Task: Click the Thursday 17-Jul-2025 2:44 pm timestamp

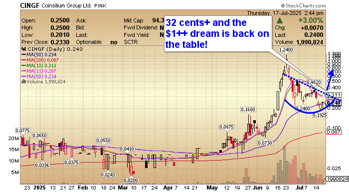Action: click(285, 13)
